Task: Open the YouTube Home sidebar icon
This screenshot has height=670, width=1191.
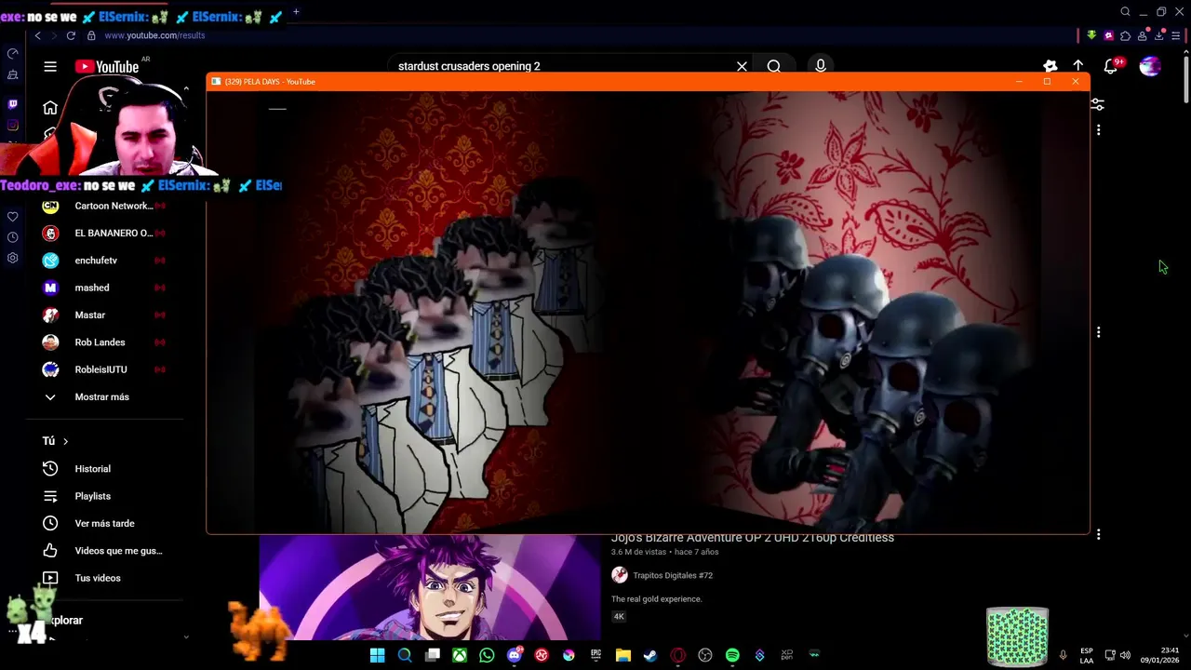Action: pos(50,108)
